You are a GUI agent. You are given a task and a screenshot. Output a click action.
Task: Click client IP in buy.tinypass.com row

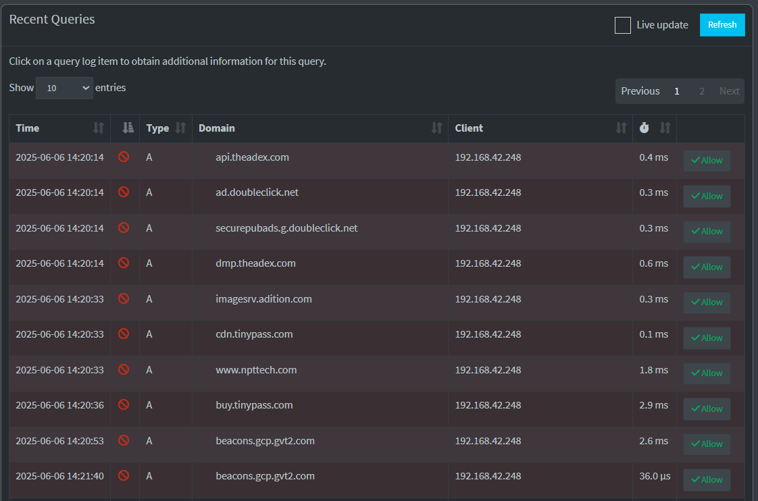[x=488, y=405]
